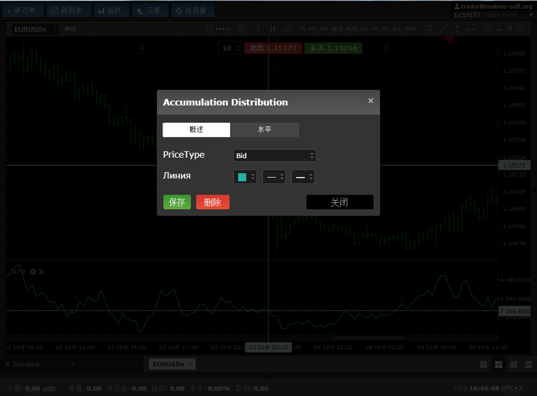This screenshot has width=537, height=396.
Task: Click the red 删除 button
Action: 213,202
